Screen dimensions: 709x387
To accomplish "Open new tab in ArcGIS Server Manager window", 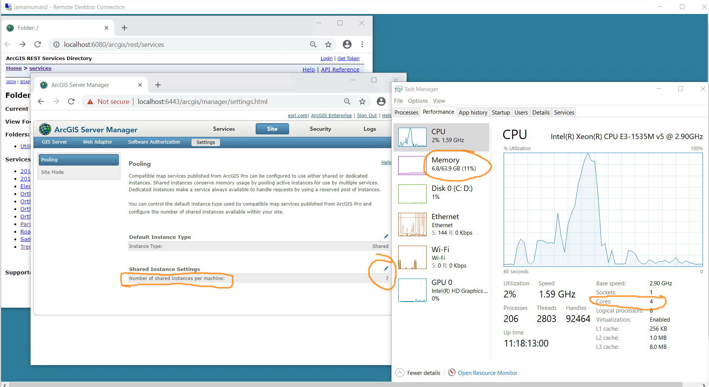I will coord(158,85).
